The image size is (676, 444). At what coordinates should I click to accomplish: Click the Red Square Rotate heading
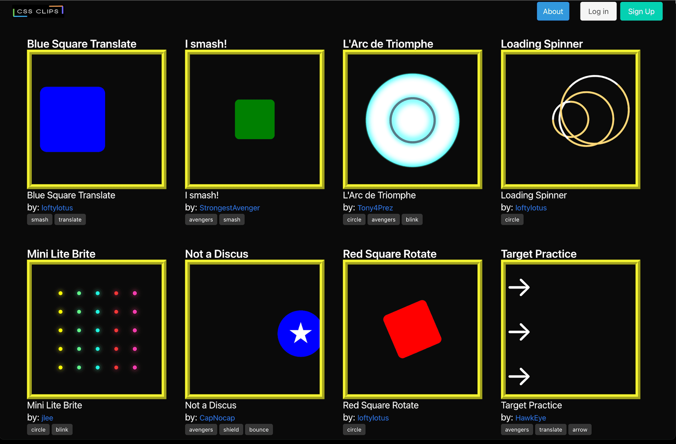[x=389, y=254]
